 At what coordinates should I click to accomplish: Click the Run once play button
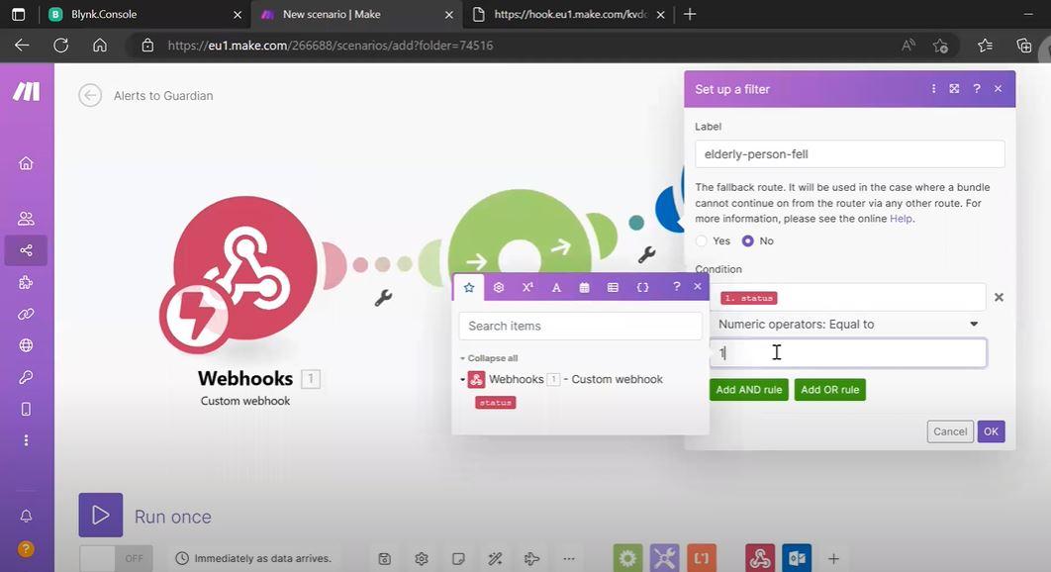coord(101,515)
